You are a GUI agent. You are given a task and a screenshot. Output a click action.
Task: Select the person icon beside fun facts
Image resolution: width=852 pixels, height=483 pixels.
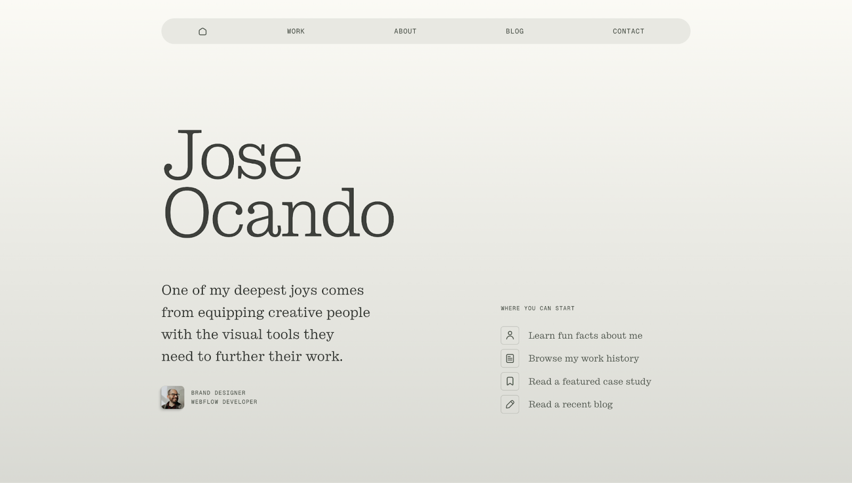[510, 335]
